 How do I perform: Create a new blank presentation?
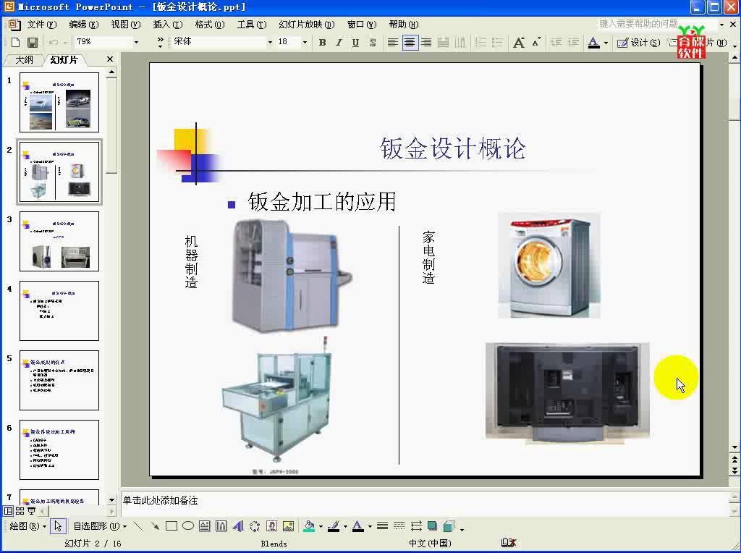pos(16,43)
